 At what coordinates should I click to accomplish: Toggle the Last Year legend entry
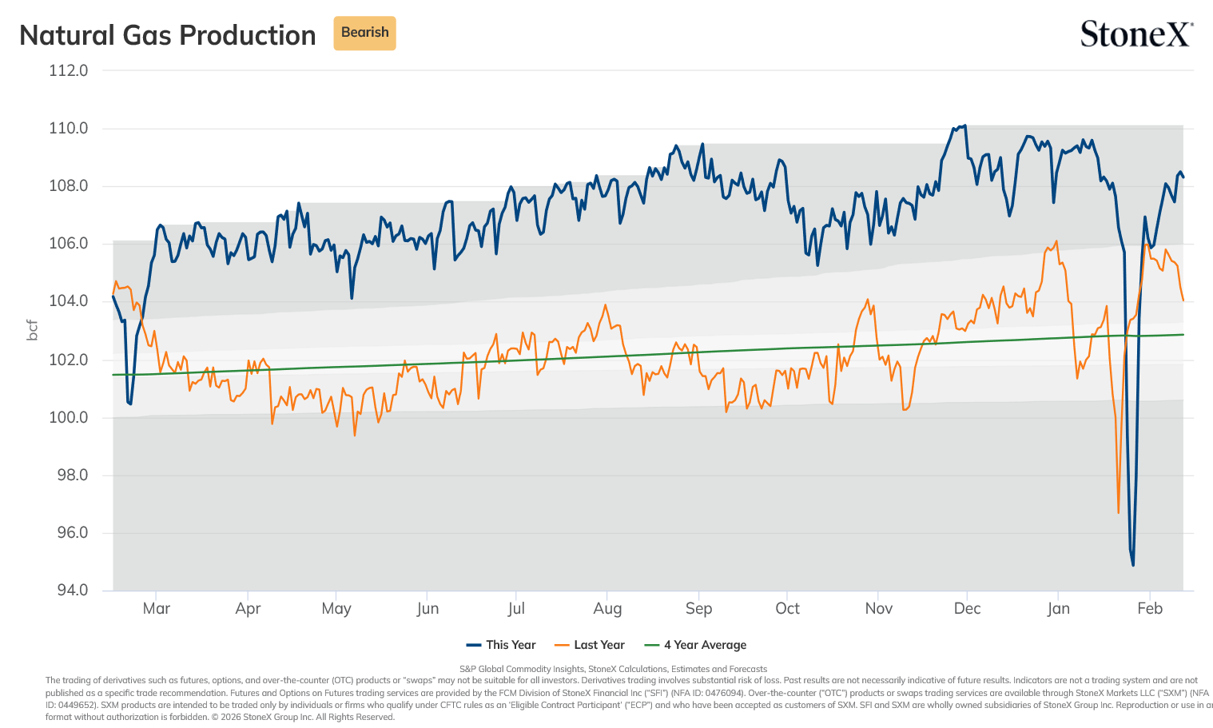(589, 645)
